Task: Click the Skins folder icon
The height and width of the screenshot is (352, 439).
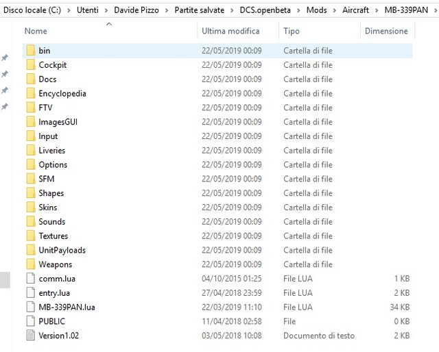Action: (31, 208)
